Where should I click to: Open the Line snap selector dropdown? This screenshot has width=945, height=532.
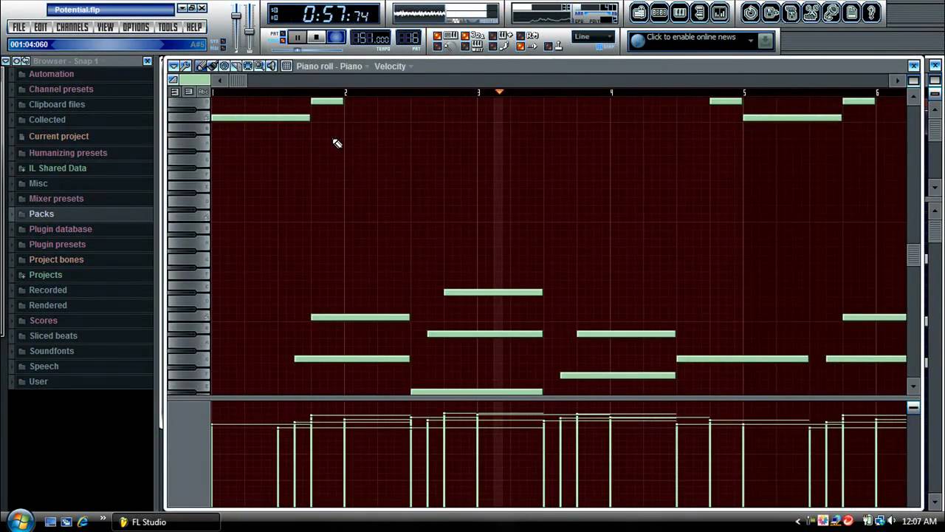(594, 37)
